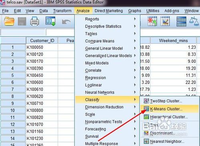Click the Insert cases toolbar icon

coord(152,21)
